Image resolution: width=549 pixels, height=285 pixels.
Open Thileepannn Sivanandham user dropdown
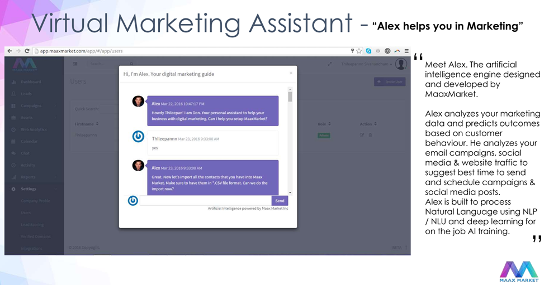(367, 64)
